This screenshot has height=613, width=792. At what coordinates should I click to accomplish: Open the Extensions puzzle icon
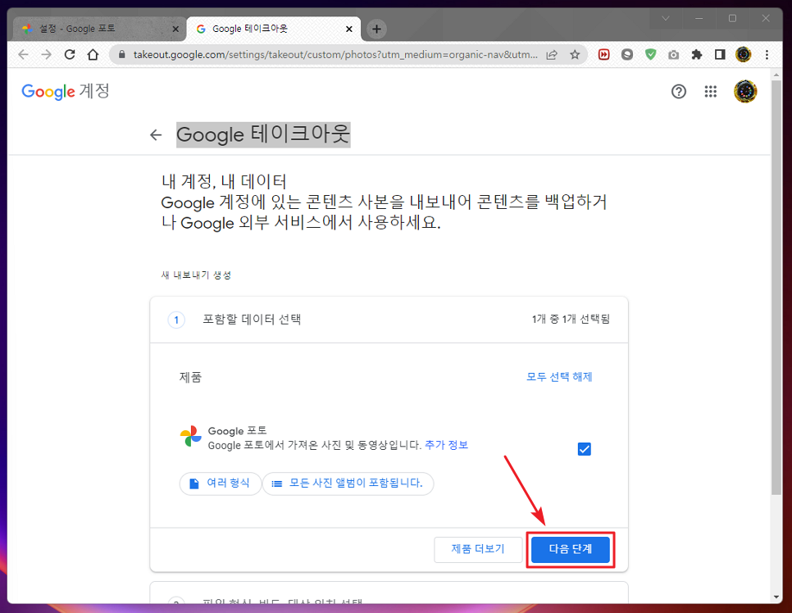coord(697,55)
